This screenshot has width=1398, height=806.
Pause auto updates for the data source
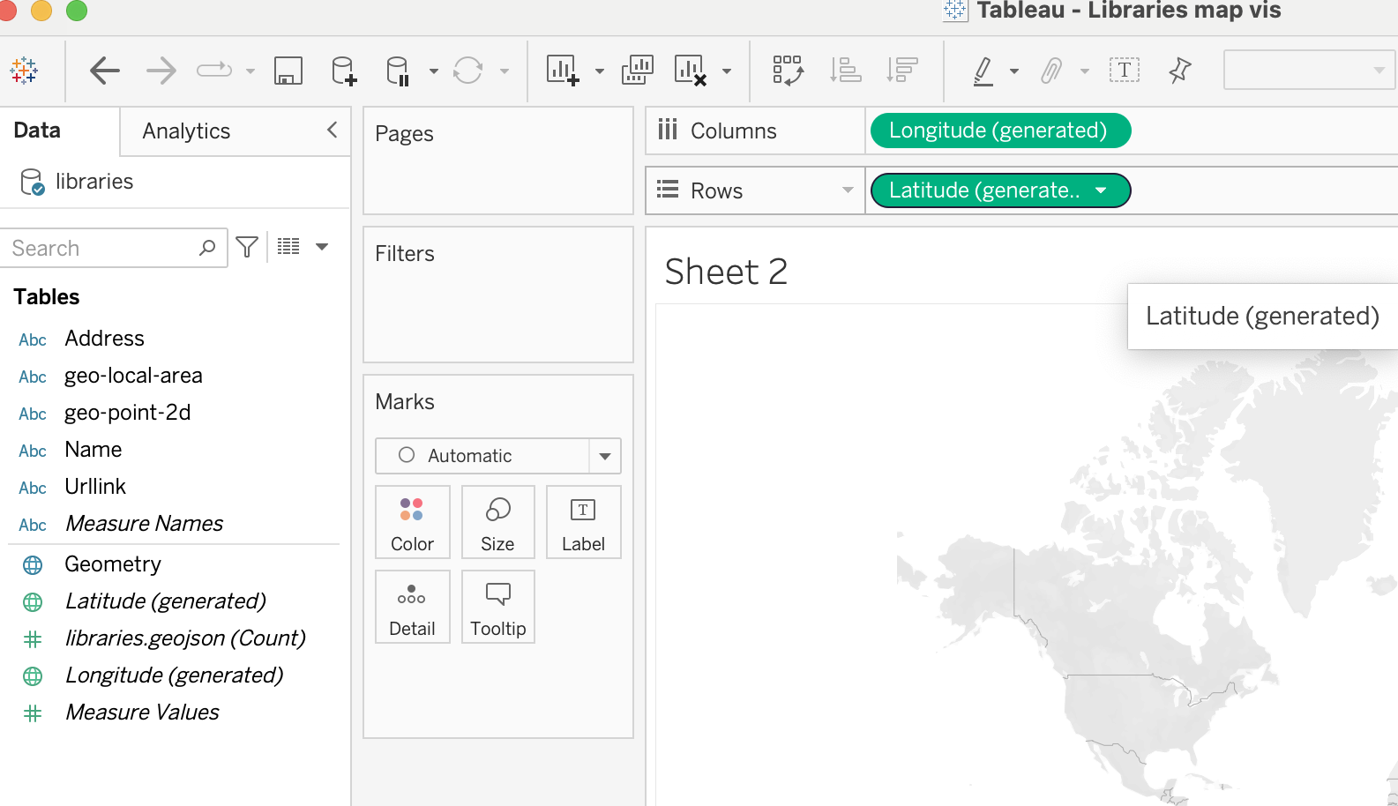coord(398,71)
